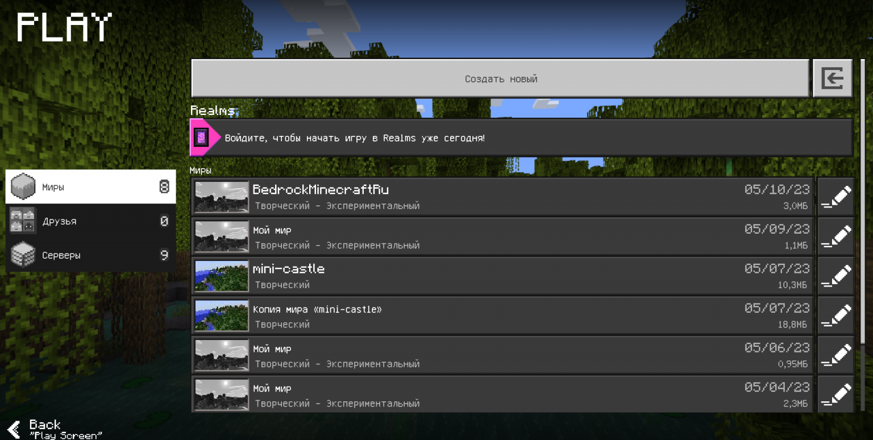Click the import world arrow icon
The image size is (873, 440).
point(833,78)
